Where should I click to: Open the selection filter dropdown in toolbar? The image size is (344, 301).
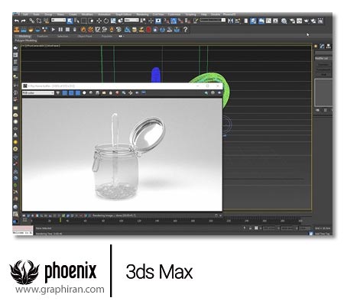click(58, 20)
